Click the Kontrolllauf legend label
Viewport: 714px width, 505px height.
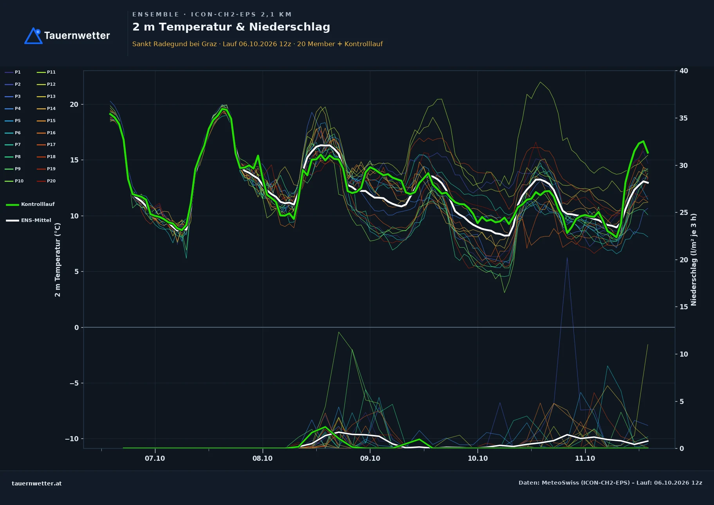point(38,204)
